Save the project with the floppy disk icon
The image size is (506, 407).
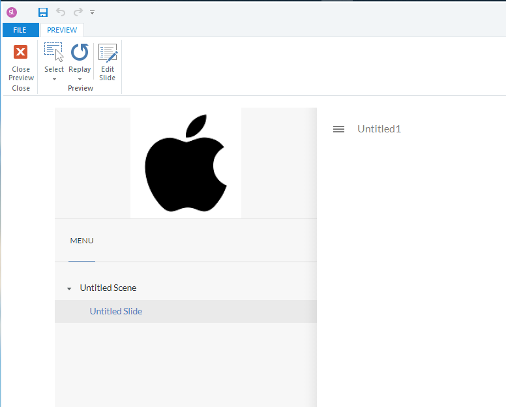click(x=43, y=12)
